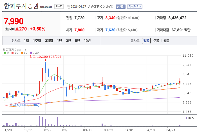
Task: Click the 한화투자증권 stock name heading
Action: click(21, 6)
